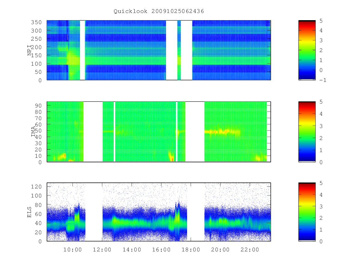Select the IMA y-axis label
361x271 pixels.
click(x=33, y=132)
